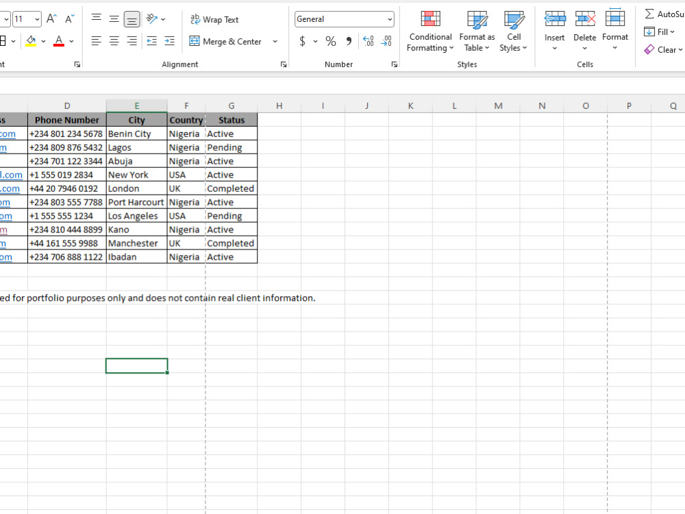Select the London city cell
The height and width of the screenshot is (514, 685).
[137, 188]
